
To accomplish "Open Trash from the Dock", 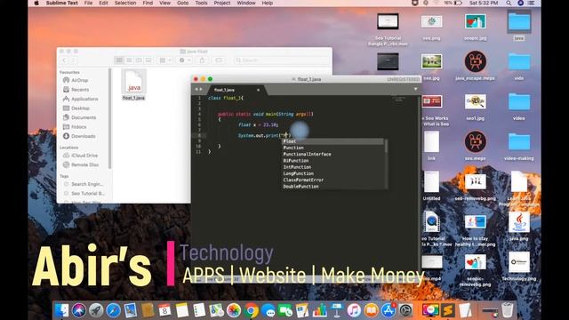I will click(x=507, y=310).
